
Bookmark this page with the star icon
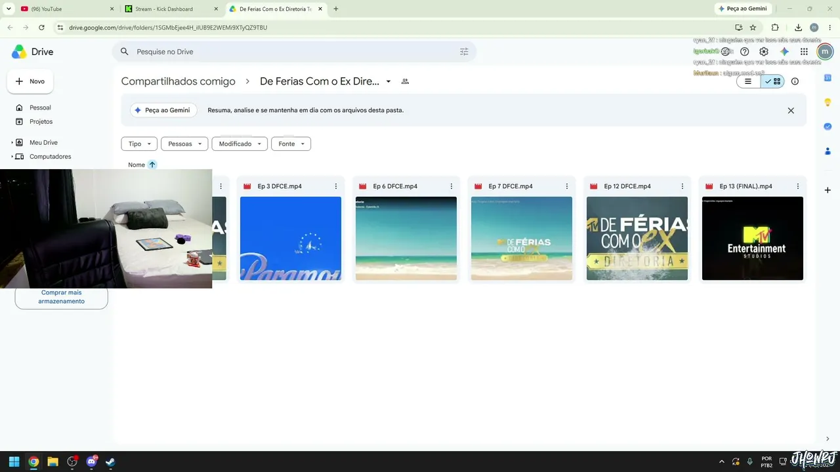coord(753,28)
